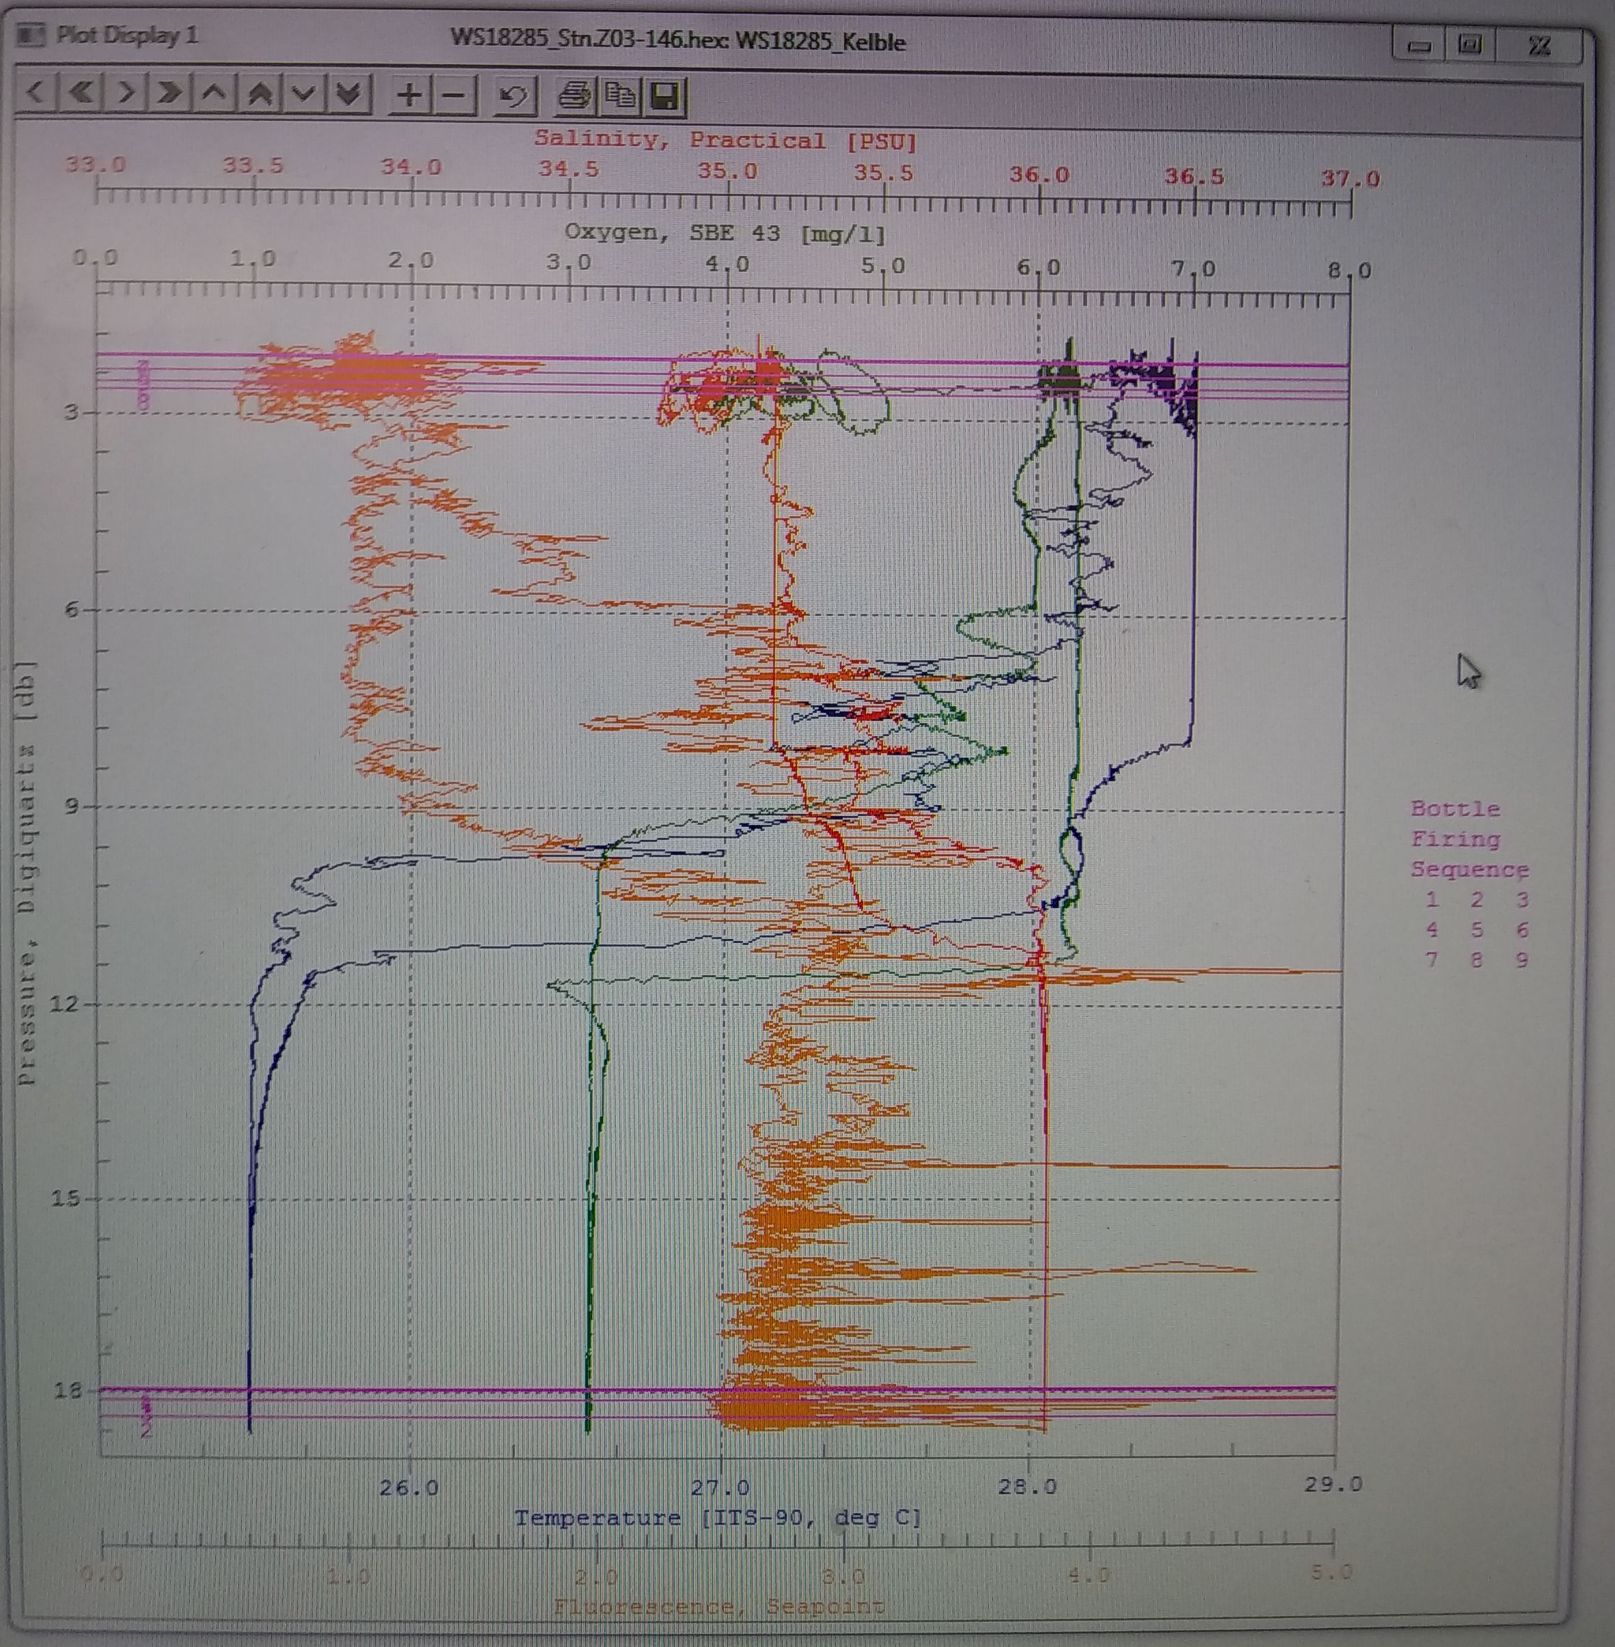1615x1647 pixels.
Task: Maximize the Plot Display 1 window
Action: (x=1470, y=44)
